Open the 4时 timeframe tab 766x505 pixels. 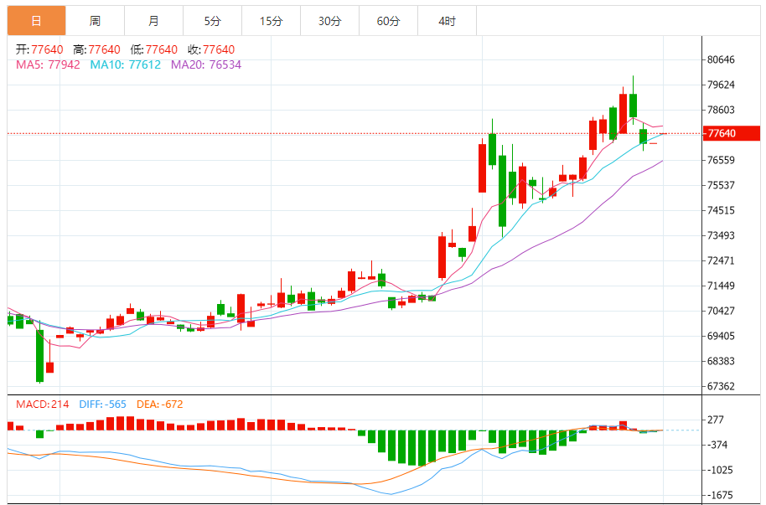click(447, 21)
